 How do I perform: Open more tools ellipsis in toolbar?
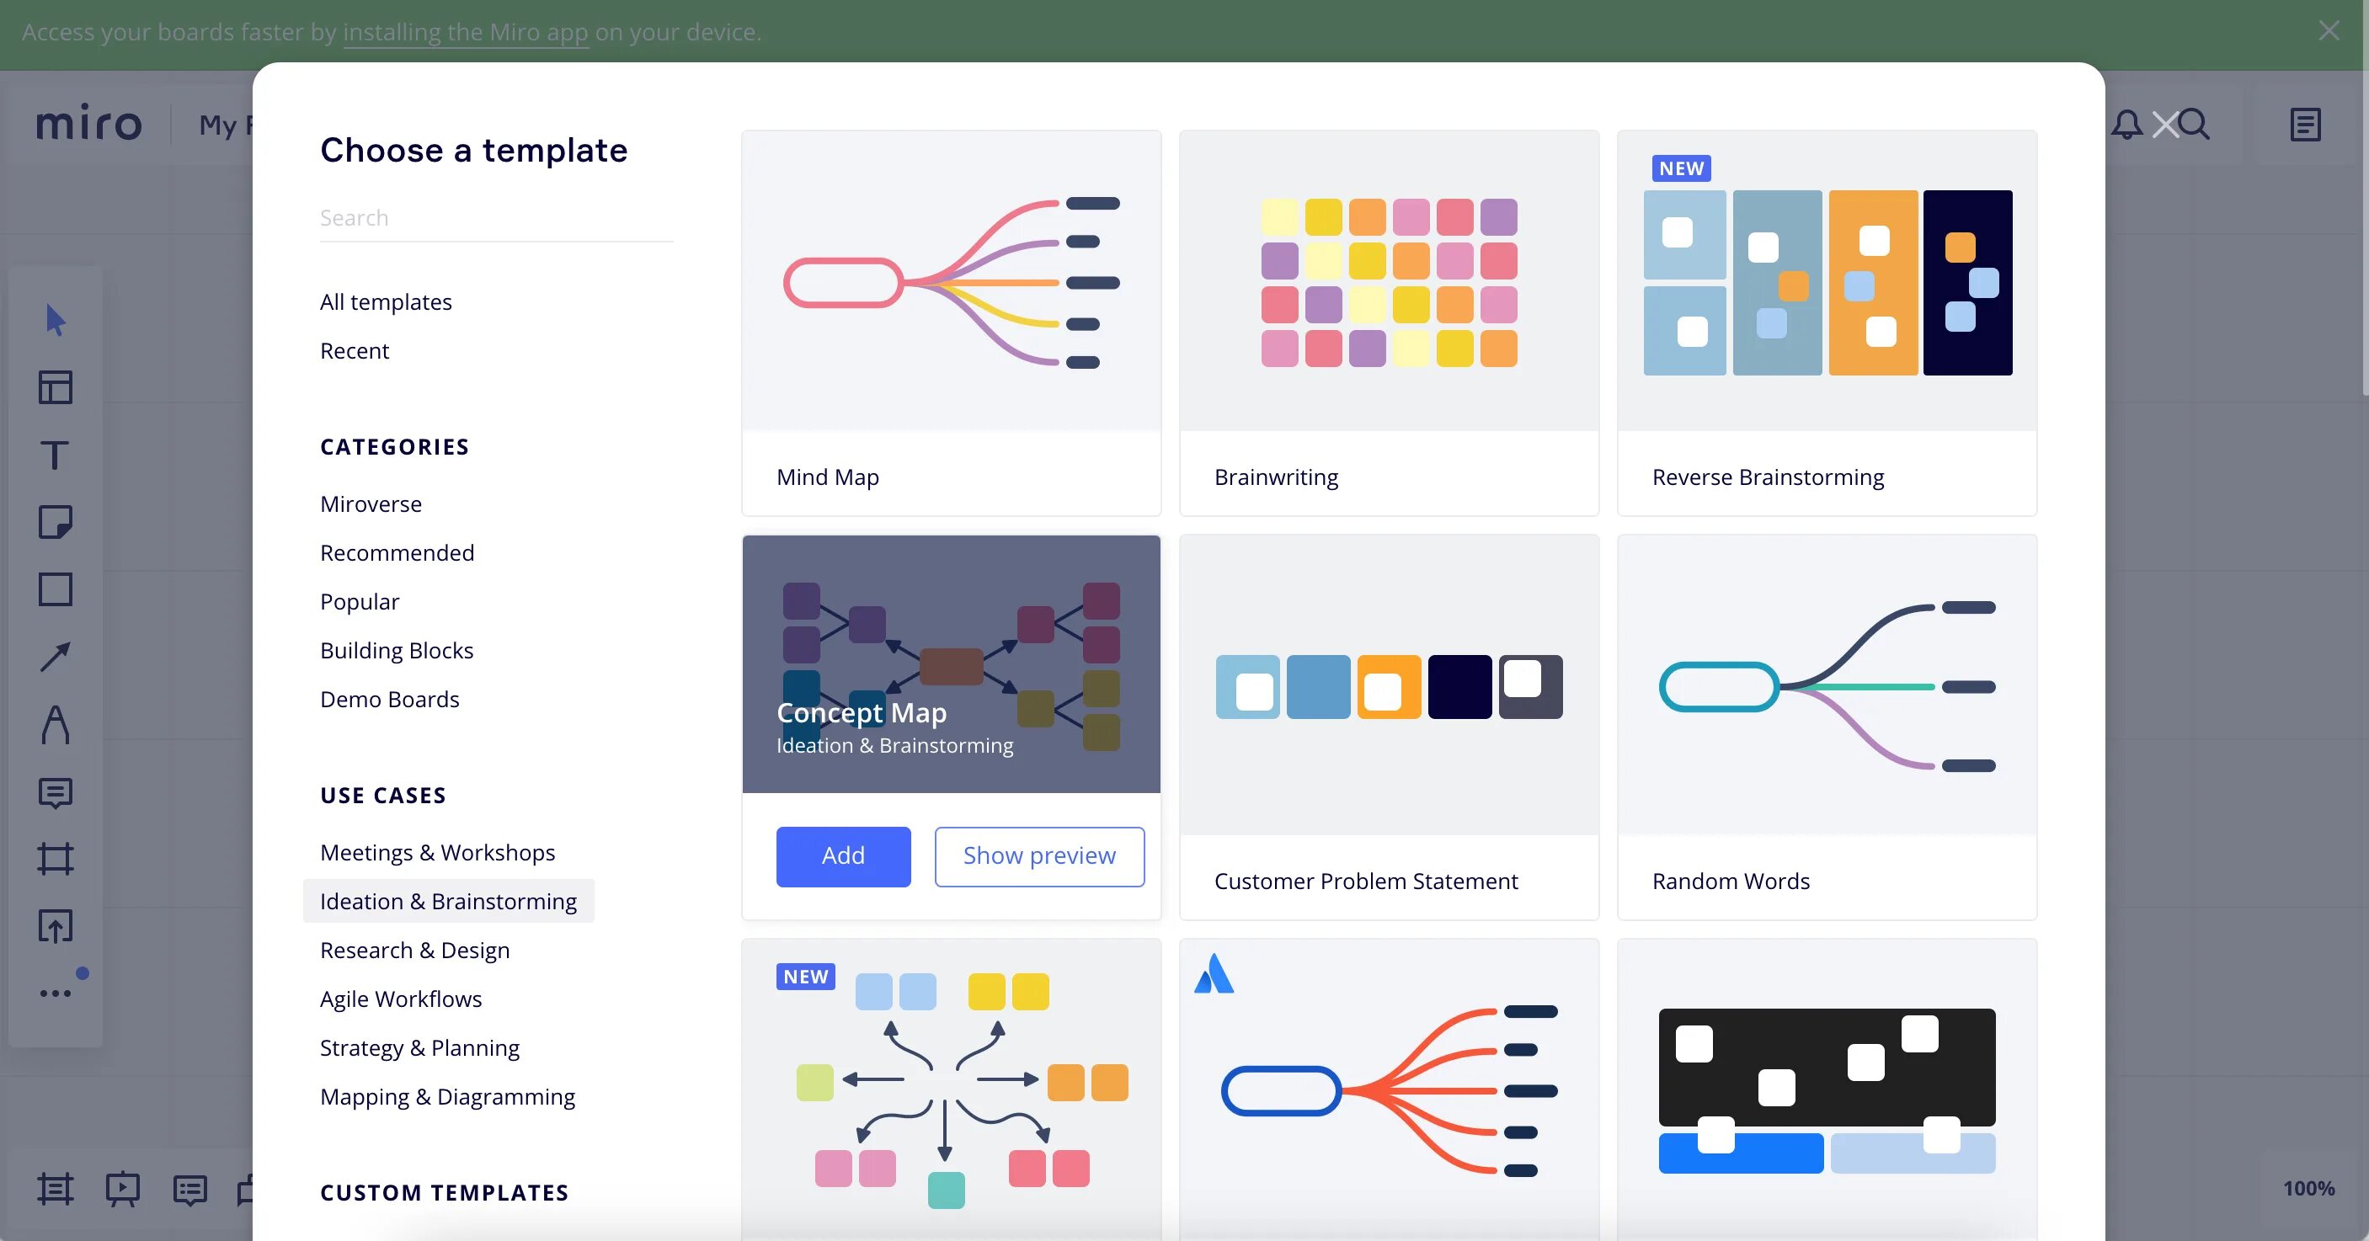tap(56, 993)
